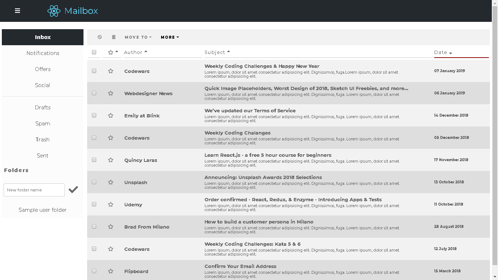Star the Unsplash email
This screenshot has width=498, height=280.
[110, 182]
